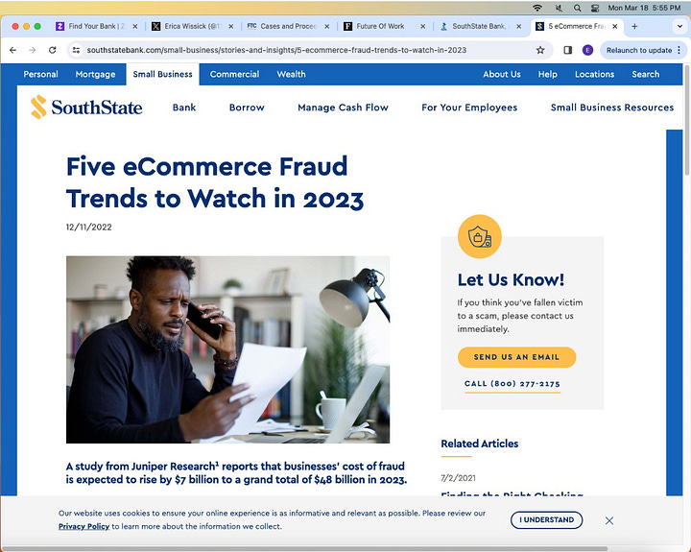Open the Chrome side panel icon
This screenshot has height=552, width=691.
(x=567, y=50)
